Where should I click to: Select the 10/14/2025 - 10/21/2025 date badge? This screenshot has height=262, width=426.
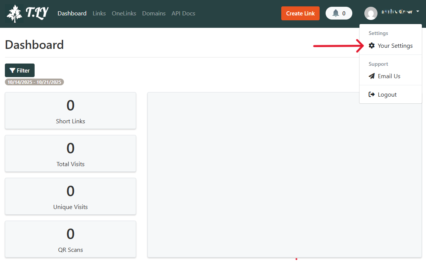pos(34,82)
